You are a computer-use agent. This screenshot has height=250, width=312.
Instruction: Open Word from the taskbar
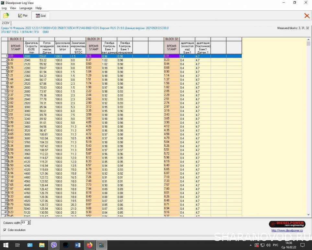[x=78, y=245]
